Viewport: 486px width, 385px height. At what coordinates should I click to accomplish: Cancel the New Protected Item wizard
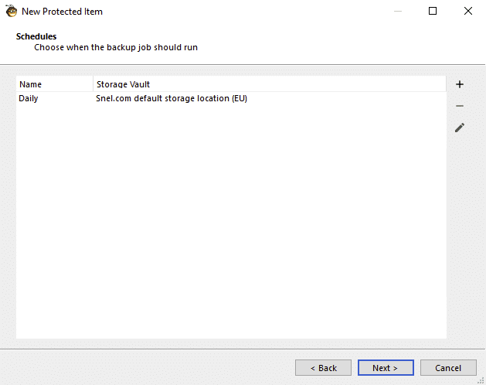(x=448, y=368)
